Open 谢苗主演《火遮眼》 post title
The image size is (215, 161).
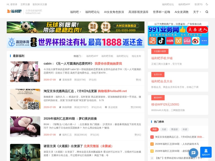pyautogui.click(x=78, y=146)
